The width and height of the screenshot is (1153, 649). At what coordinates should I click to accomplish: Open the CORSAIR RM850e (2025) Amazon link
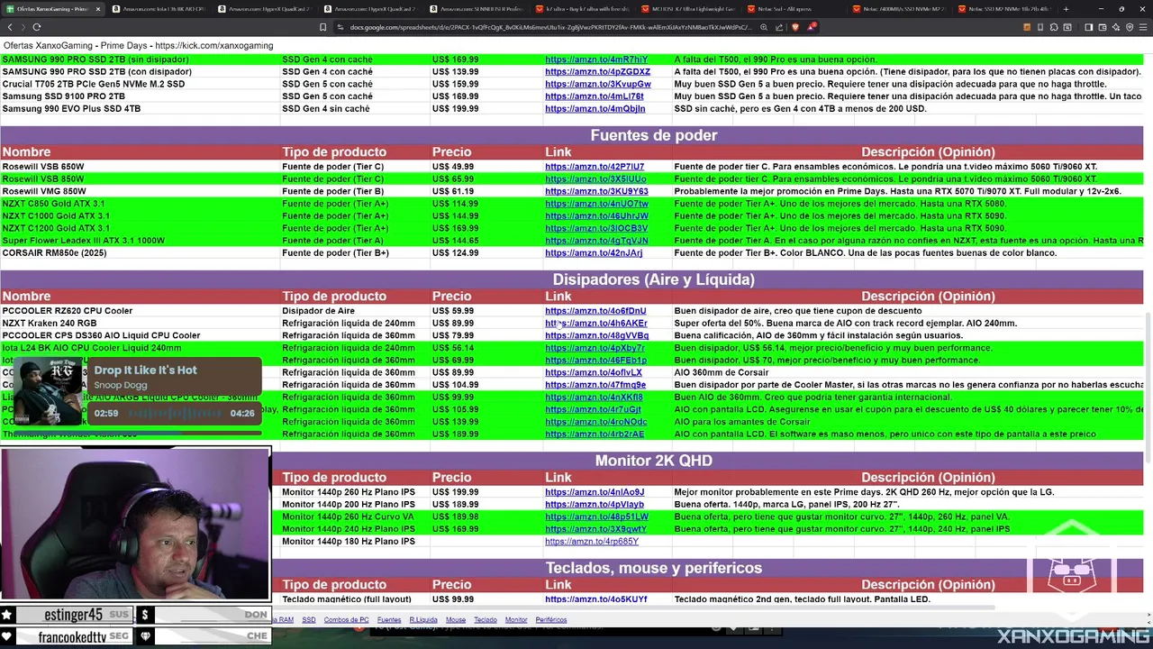point(594,253)
